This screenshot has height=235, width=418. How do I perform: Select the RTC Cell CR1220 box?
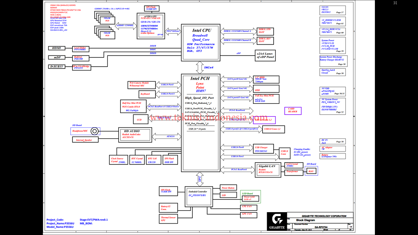click(x=153, y=160)
